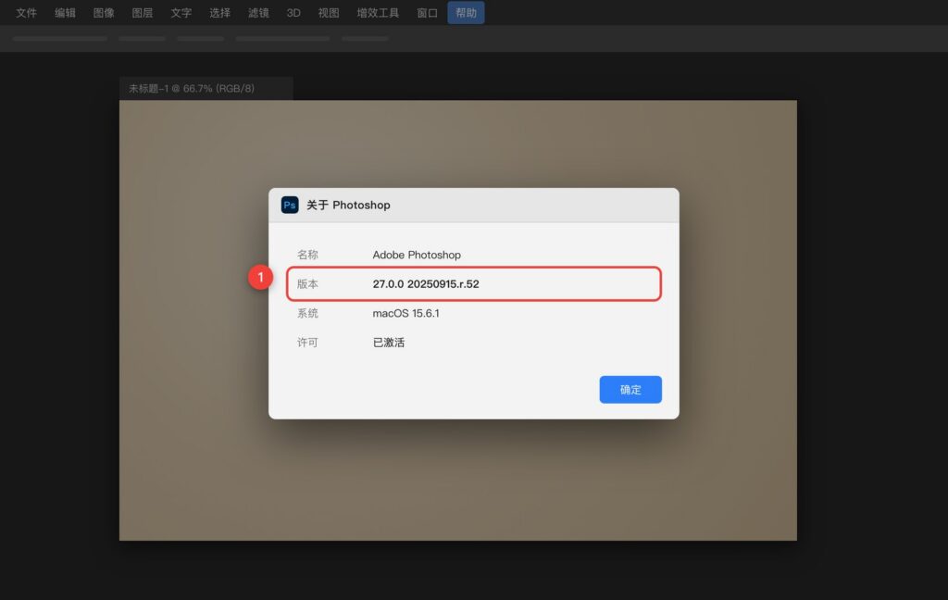Open the 选择 menu

219,13
